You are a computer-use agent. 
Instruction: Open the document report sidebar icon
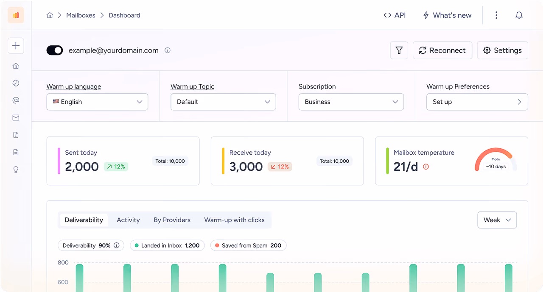click(x=16, y=152)
